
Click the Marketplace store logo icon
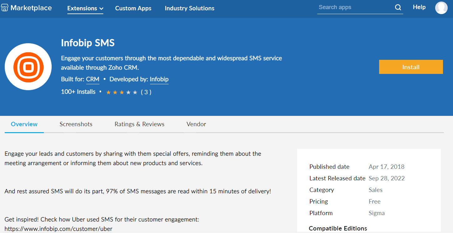[x=5, y=8]
